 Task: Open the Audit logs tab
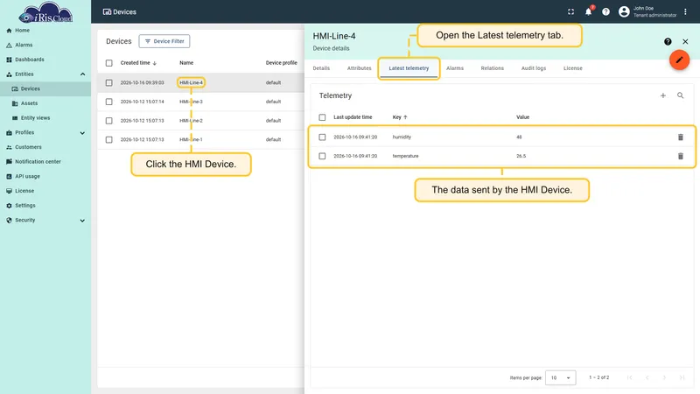click(x=534, y=68)
